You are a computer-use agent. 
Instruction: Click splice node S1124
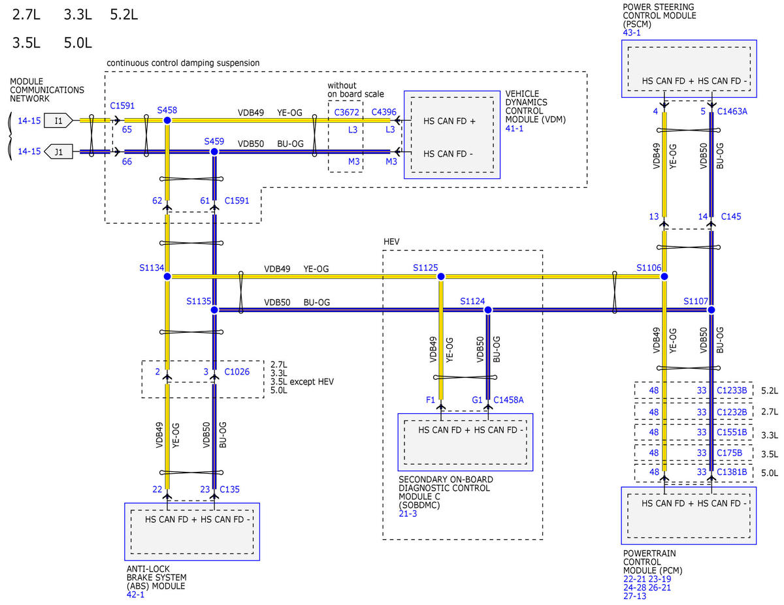tap(488, 309)
